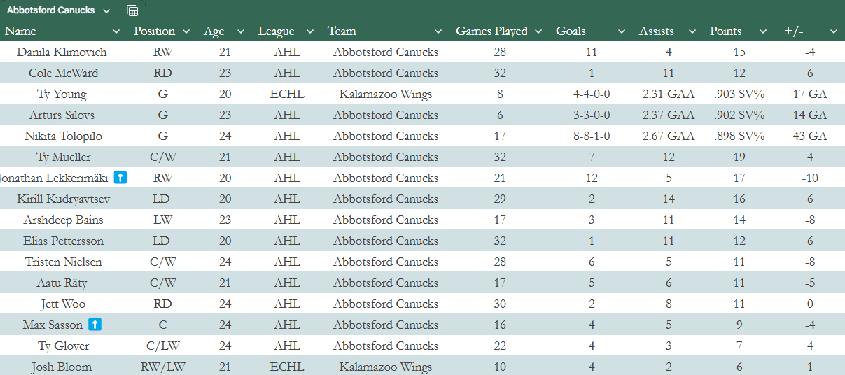
Task: Select Ty Young's Kalamazoo Wings team cell
Action: tap(386, 94)
